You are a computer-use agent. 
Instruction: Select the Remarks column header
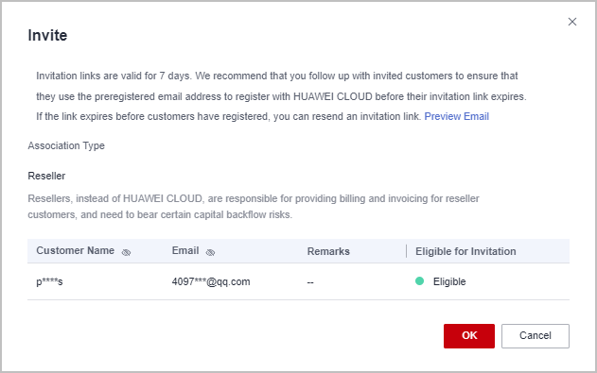(328, 251)
